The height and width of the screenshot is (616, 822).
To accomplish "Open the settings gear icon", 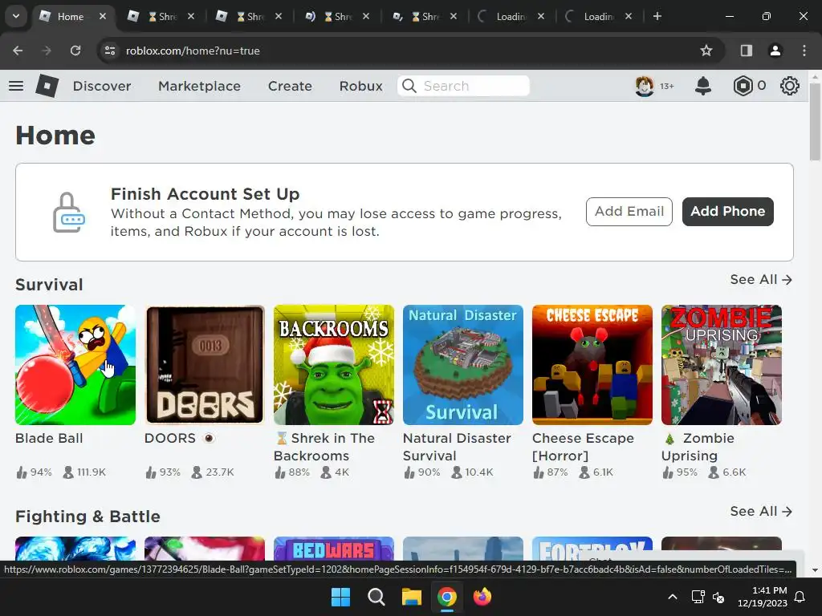I will [790, 85].
